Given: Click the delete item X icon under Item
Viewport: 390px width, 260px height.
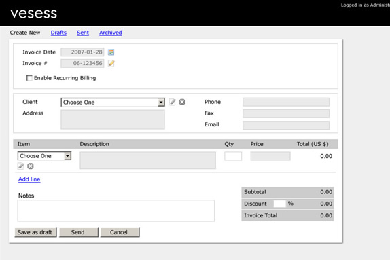Looking at the screenshot, I should [31, 166].
